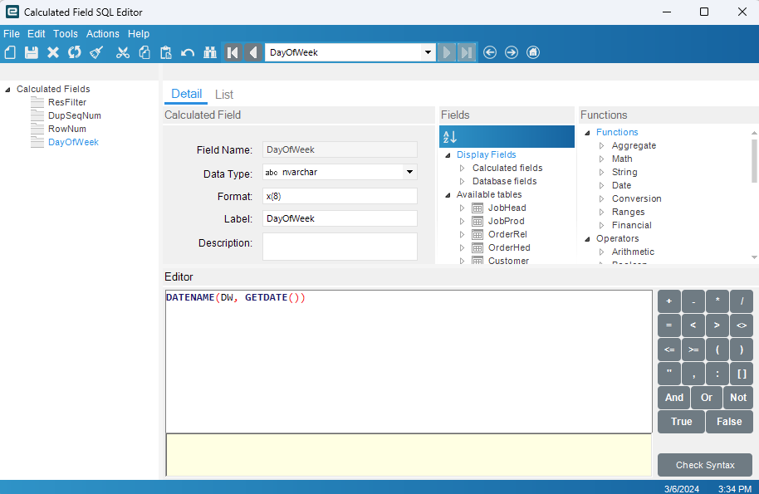Sort fields with the A-Z button

point(450,137)
